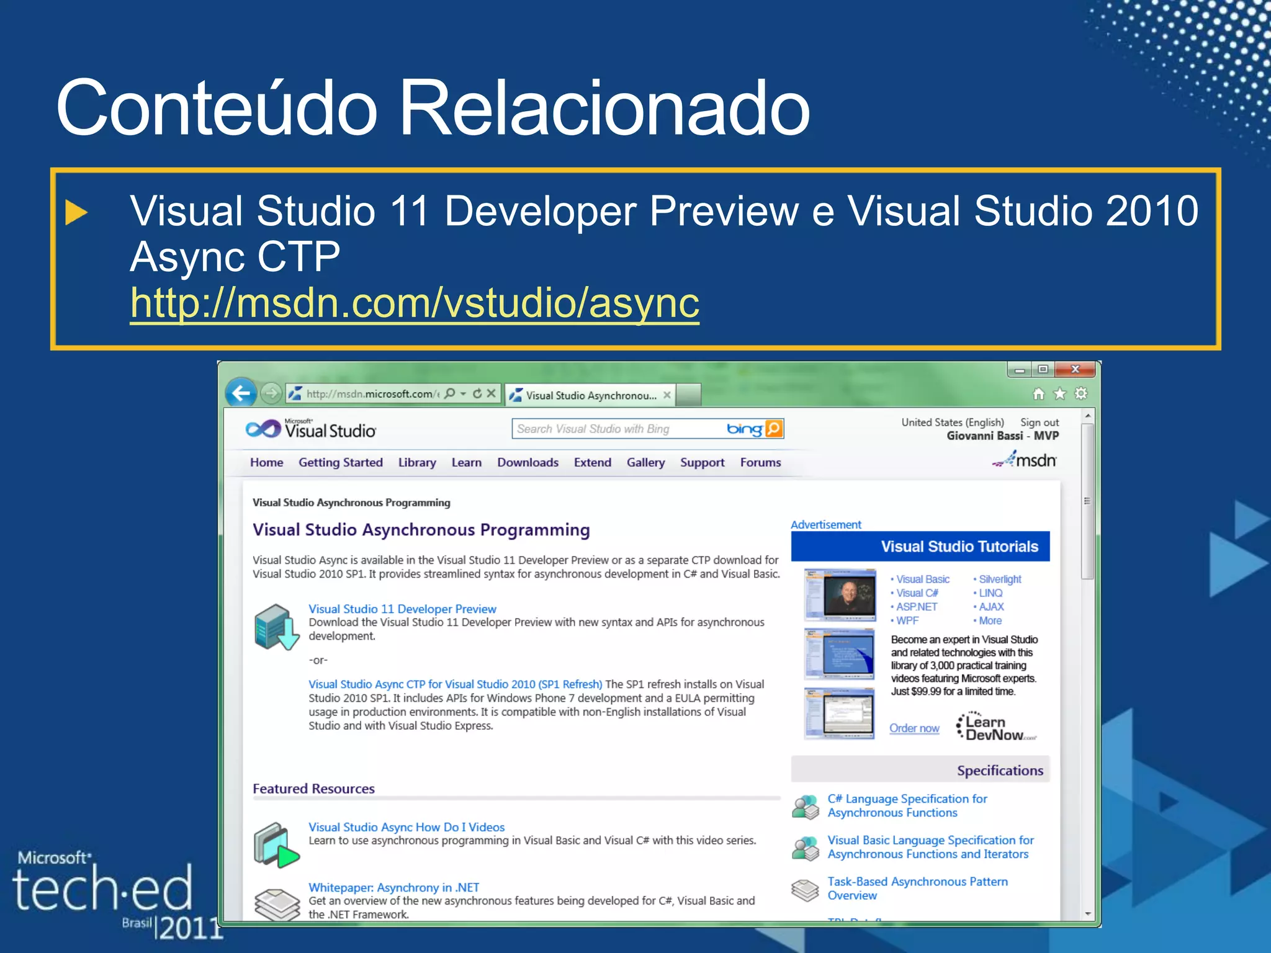The image size is (1271, 953).
Task: Click the page scrollbar up arrow
Action: click(1087, 416)
